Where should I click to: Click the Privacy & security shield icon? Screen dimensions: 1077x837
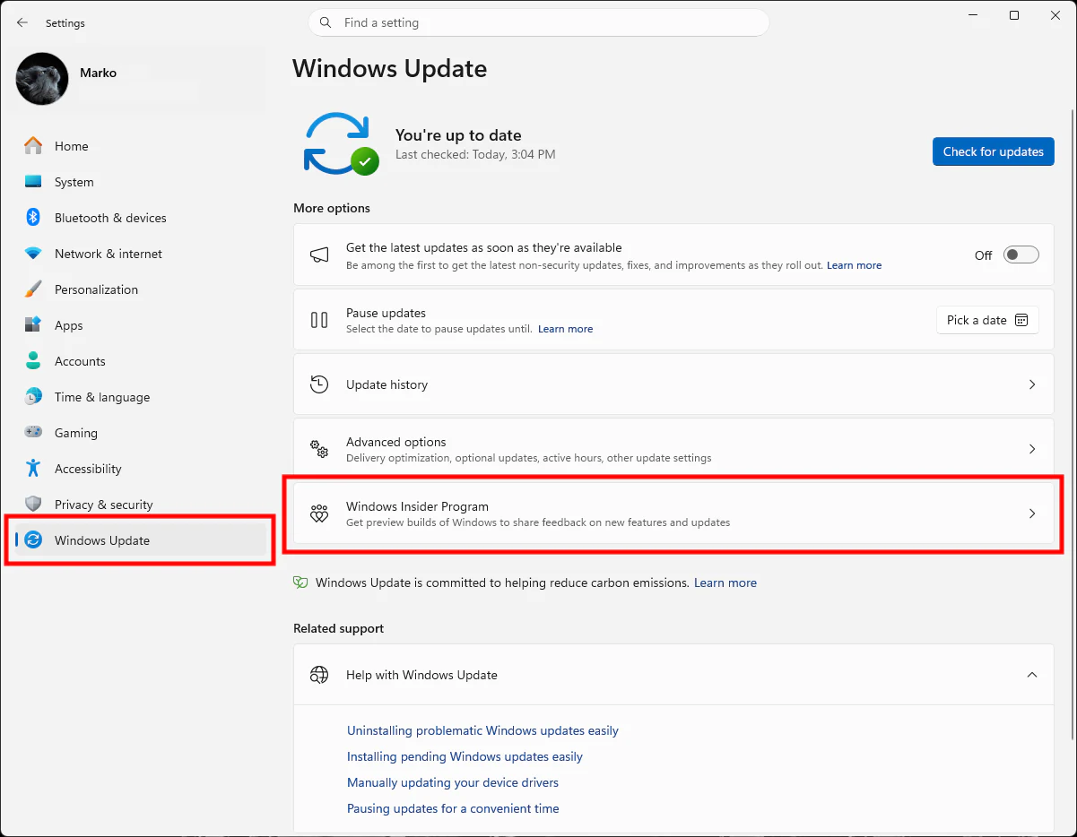click(x=33, y=505)
